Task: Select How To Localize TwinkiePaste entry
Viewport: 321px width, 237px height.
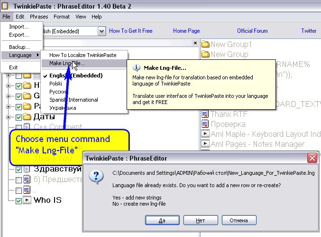Action: pyautogui.click(x=84, y=55)
